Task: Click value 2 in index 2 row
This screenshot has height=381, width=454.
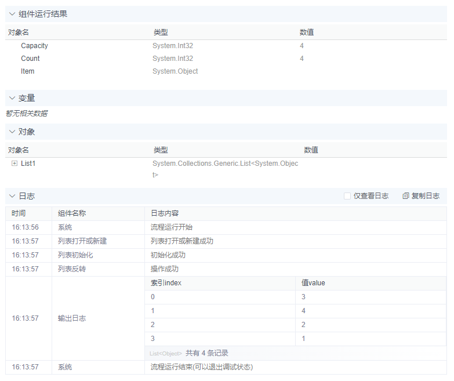Action: click(x=303, y=325)
